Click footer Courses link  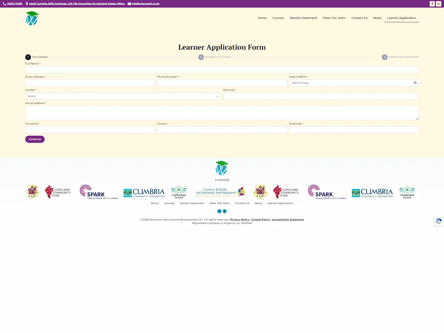click(169, 203)
